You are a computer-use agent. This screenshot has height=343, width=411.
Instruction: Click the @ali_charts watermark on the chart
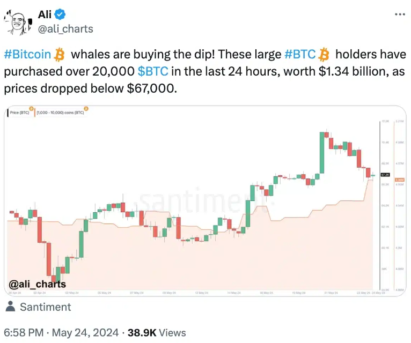37,284
